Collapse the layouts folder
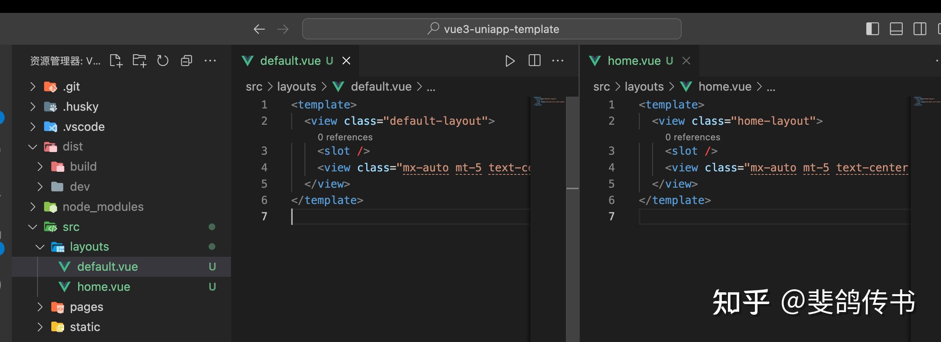Image resolution: width=941 pixels, height=342 pixels. [x=89, y=247]
